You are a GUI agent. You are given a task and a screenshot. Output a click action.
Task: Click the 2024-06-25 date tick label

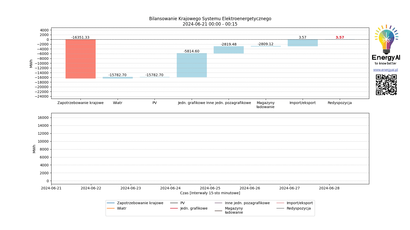click(210, 188)
